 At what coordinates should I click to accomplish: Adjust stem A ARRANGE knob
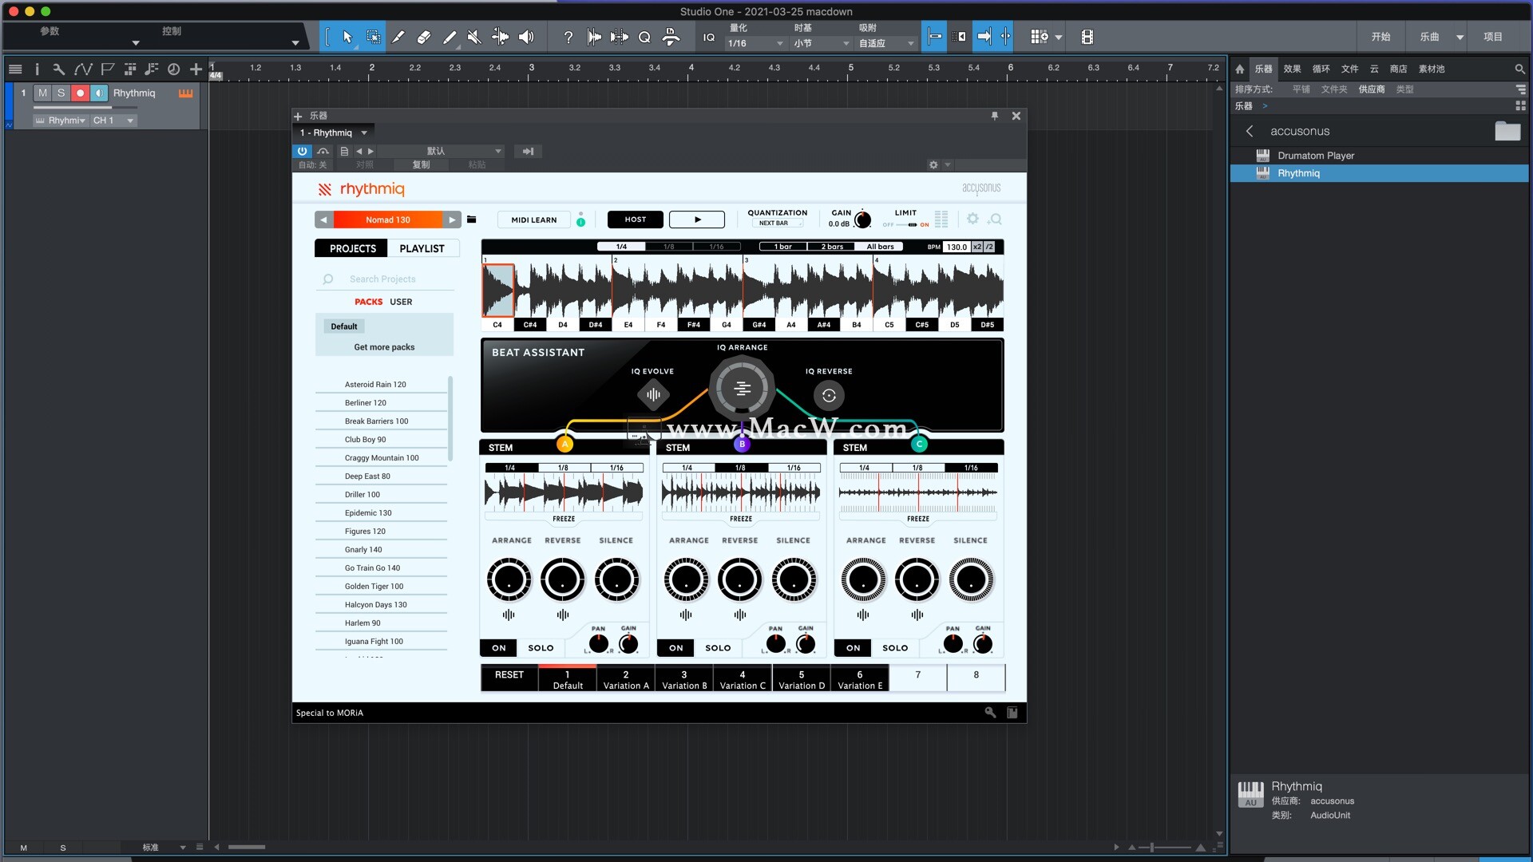tap(509, 580)
